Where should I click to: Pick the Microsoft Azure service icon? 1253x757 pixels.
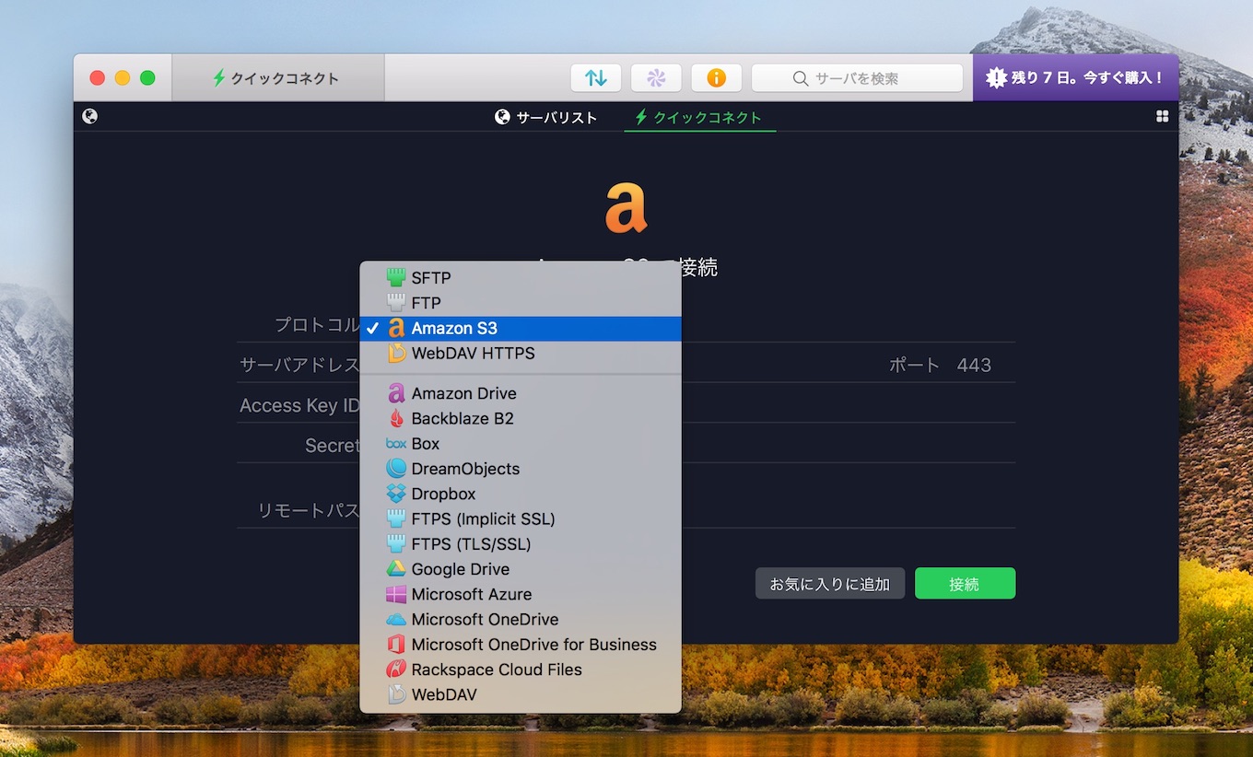396,594
